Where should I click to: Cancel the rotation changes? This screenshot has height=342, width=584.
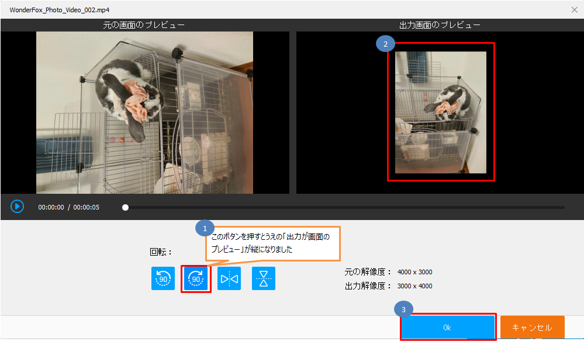(532, 327)
